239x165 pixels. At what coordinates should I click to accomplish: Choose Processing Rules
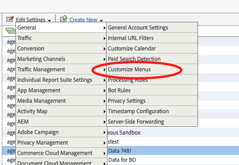pos(152,80)
